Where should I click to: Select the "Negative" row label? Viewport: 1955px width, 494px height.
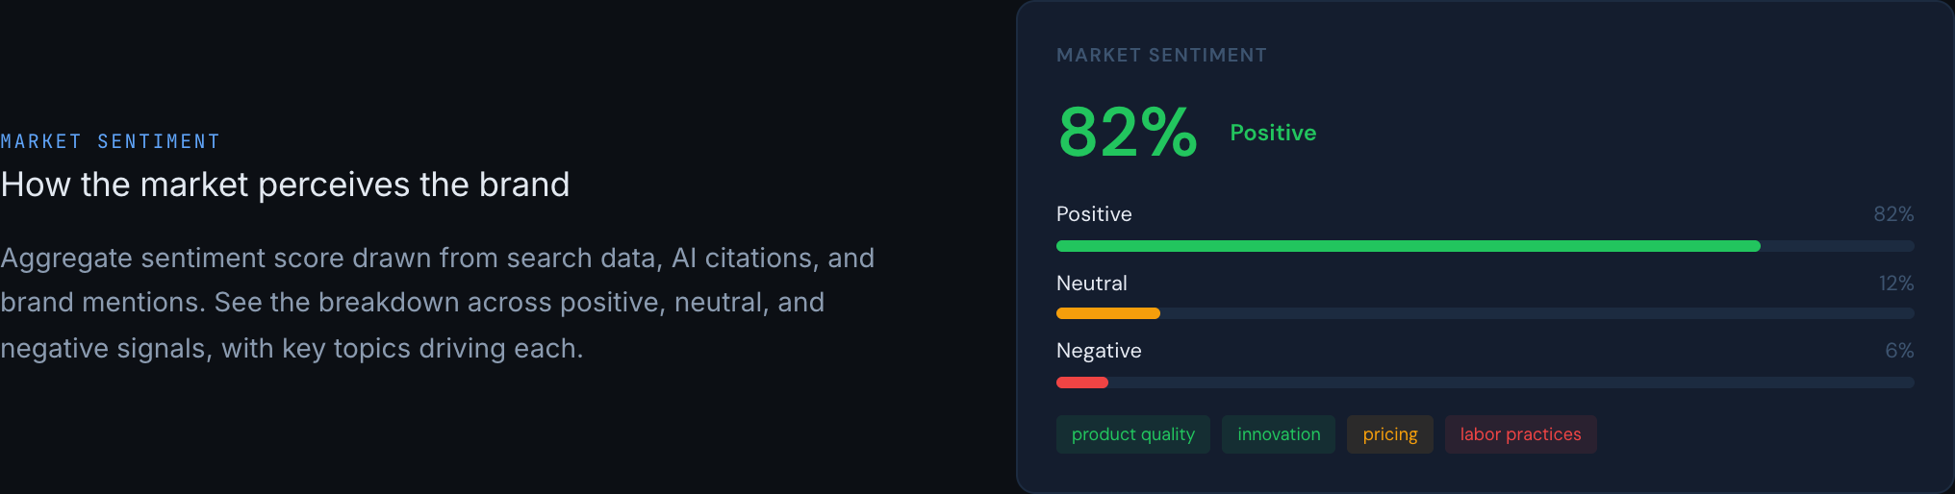1099,351
